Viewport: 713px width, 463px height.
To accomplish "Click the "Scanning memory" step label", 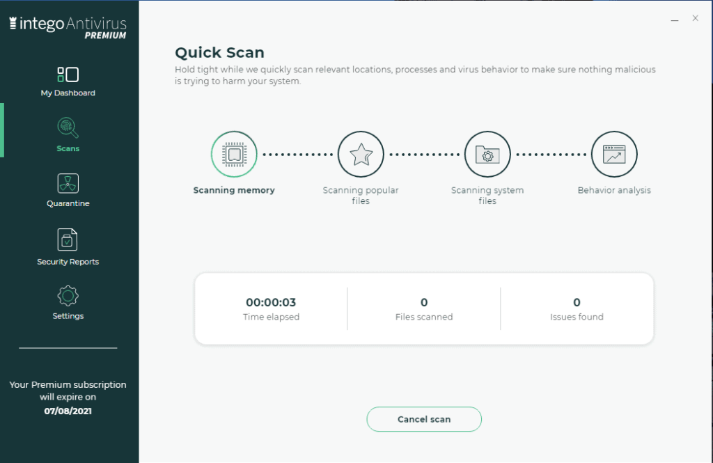I will [234, 190].
